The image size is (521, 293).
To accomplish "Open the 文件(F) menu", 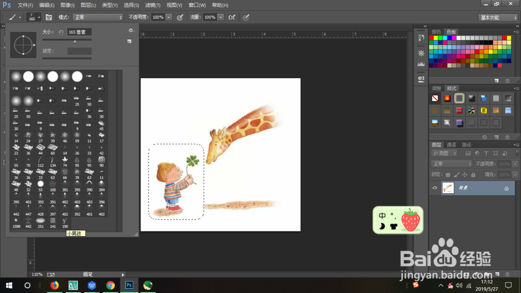I will tap(25, 5).
